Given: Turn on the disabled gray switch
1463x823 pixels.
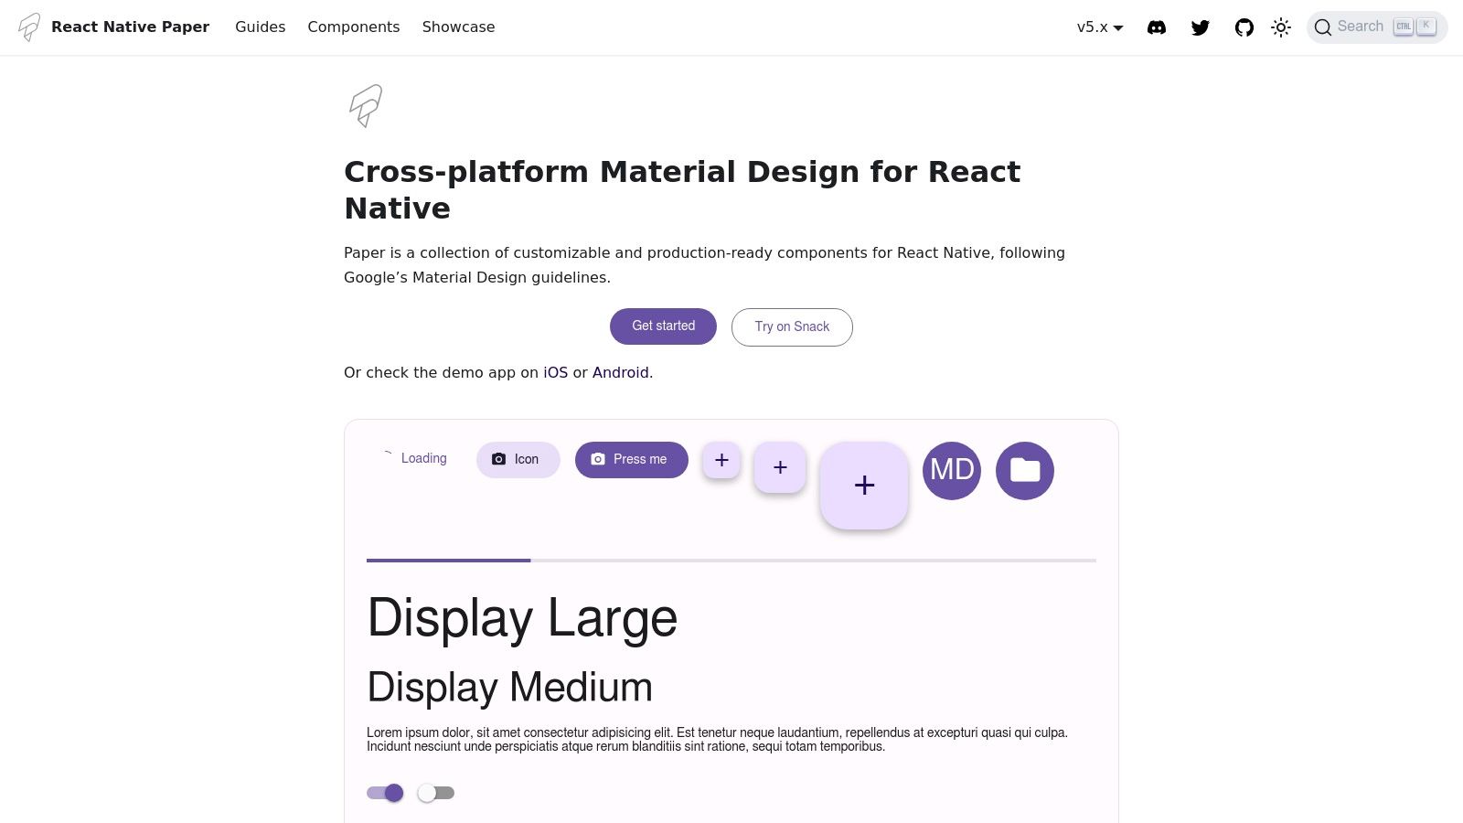Looking at the screenshot, I should tap(436, 793).
